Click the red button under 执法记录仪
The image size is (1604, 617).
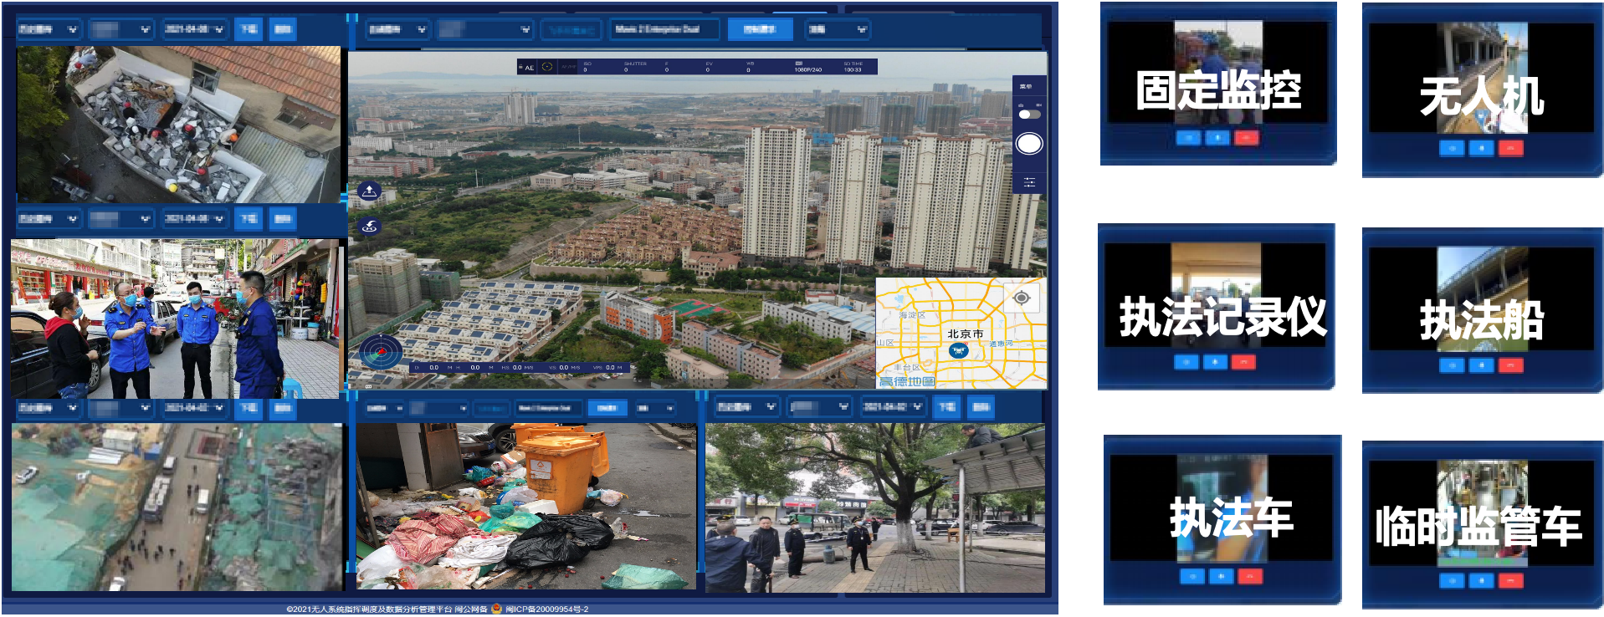click(x=1243, y=362)
